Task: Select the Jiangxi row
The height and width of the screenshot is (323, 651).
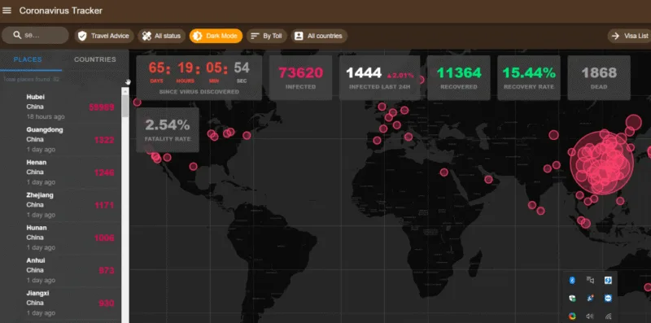Action: tap(60, 303)
